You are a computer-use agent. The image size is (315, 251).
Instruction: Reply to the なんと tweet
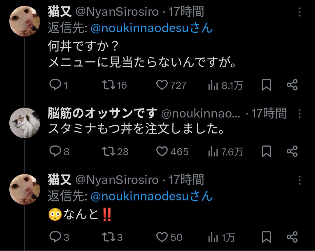[x=55, y=237]
